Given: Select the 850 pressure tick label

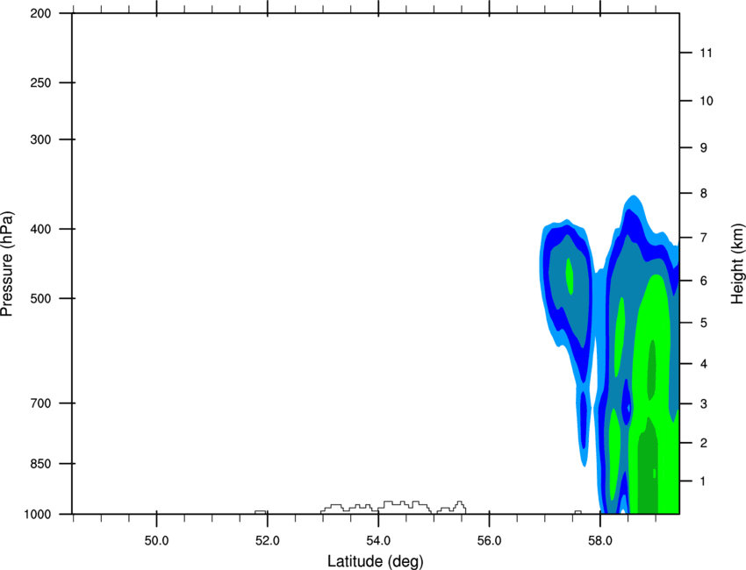Looking at the screenshot, I should coord(40,464).
